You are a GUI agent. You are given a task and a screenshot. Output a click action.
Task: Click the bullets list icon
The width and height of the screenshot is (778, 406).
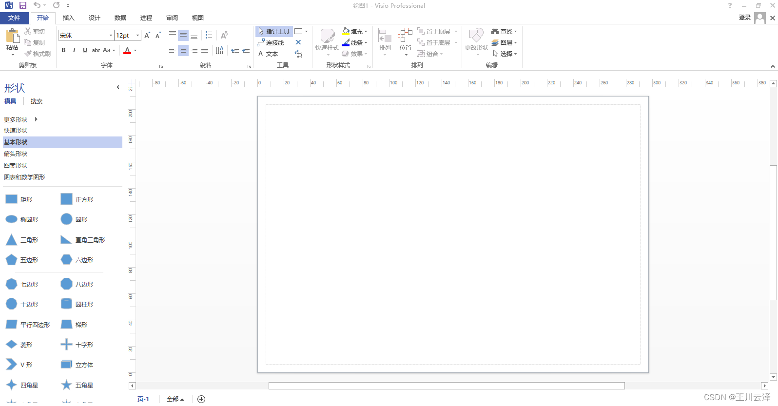[209, 35]
